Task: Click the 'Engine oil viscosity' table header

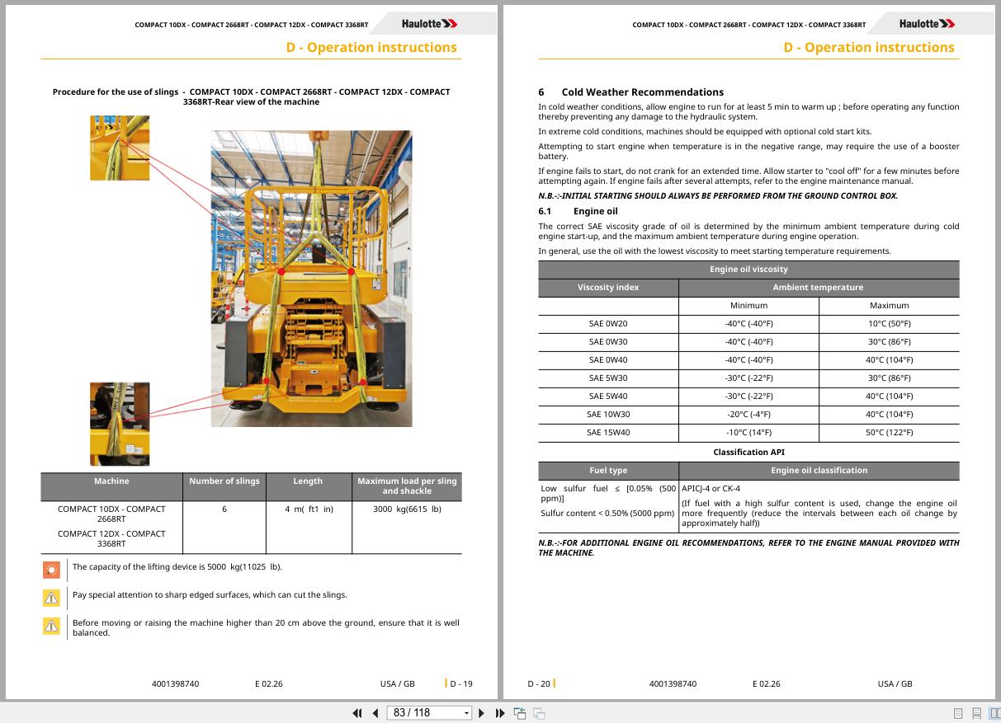Action: (748, 270)
